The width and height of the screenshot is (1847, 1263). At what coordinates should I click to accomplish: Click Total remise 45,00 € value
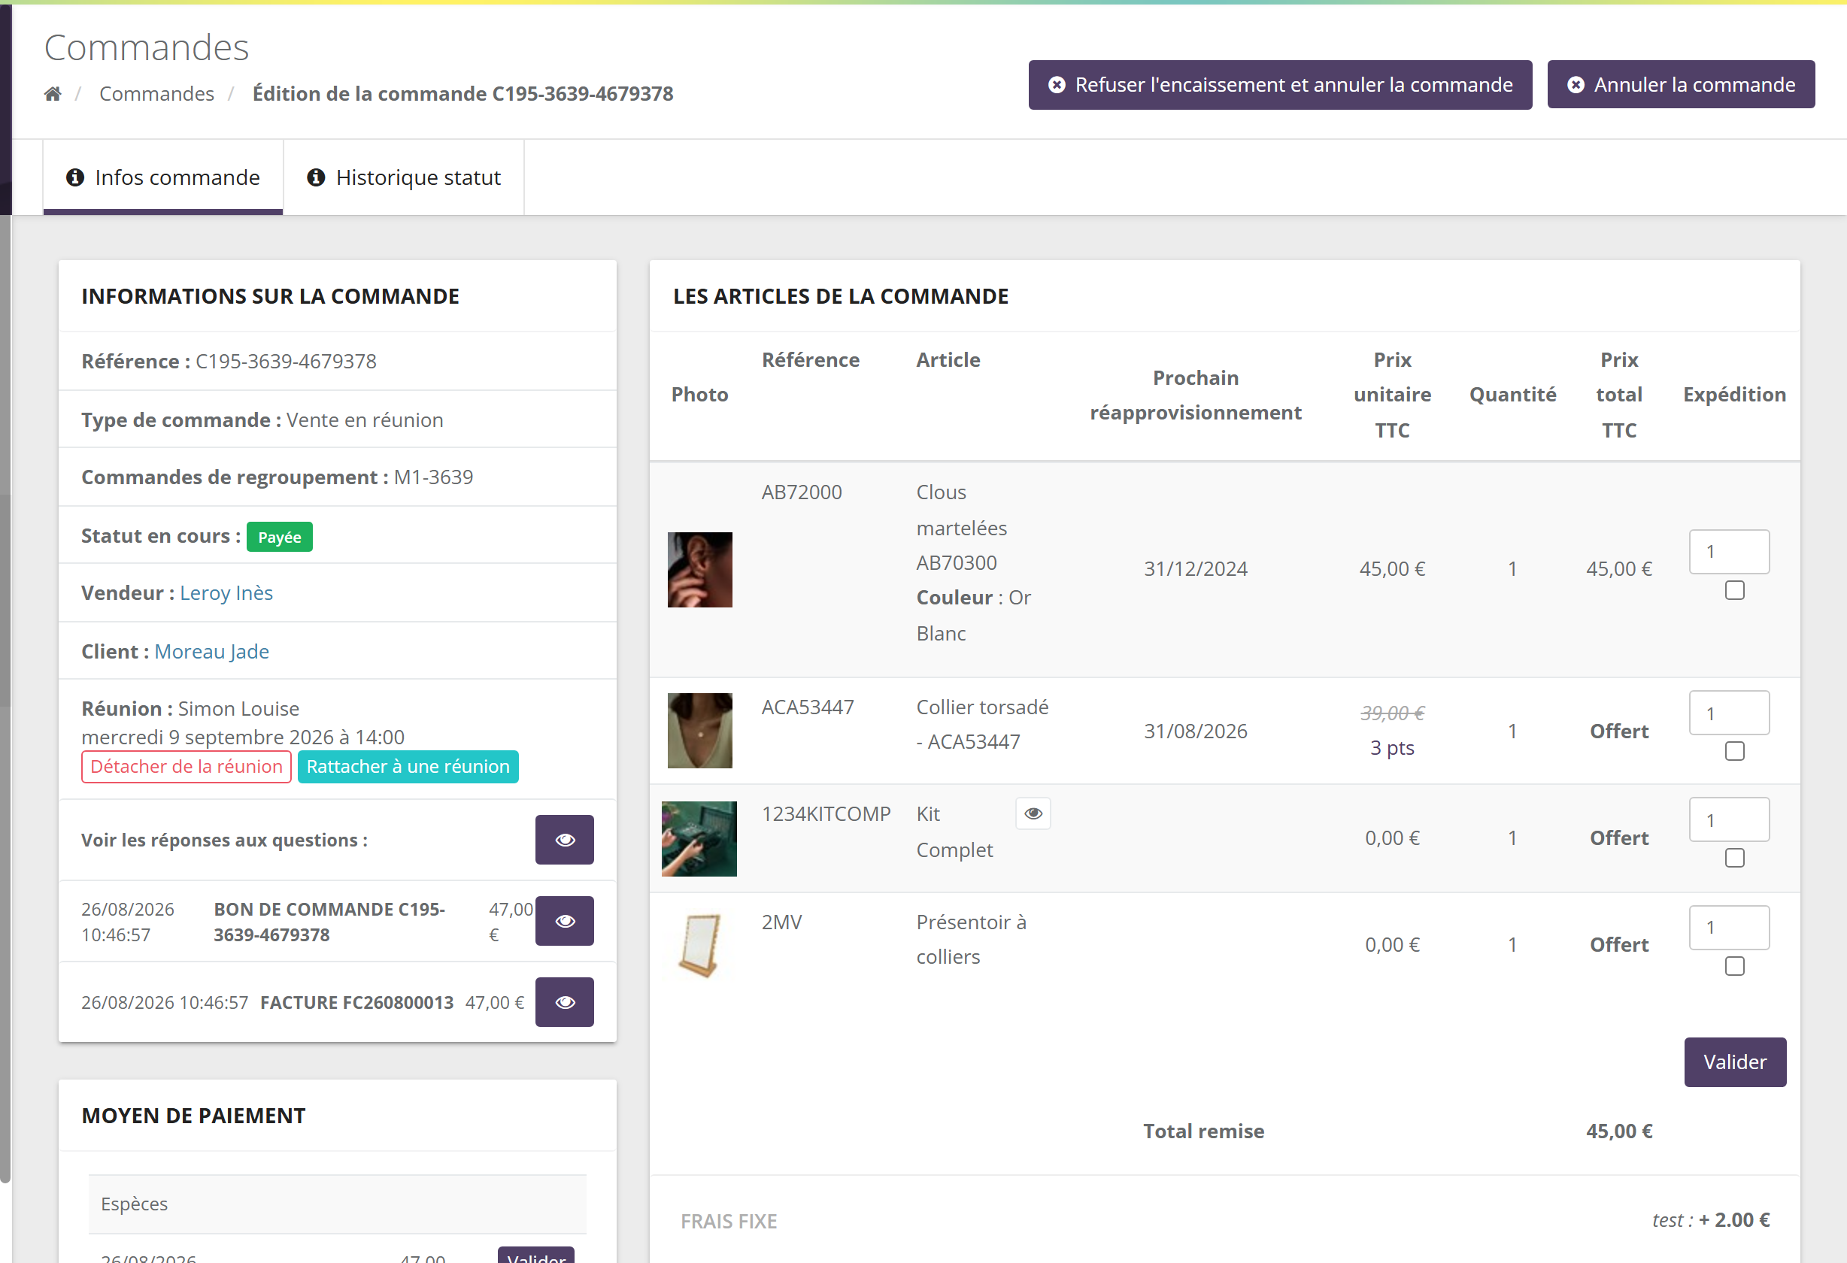[x=1619, y=1131]
